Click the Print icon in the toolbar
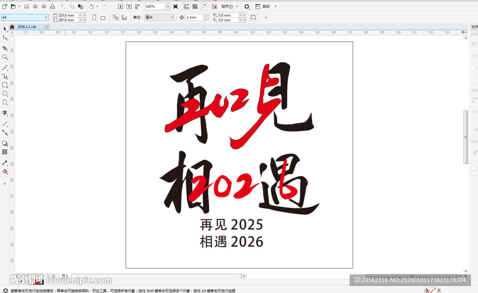The image size is (478, 293). point(52,6)
